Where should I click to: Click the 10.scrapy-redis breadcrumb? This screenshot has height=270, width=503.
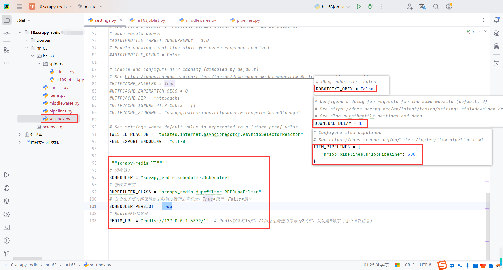21,265
